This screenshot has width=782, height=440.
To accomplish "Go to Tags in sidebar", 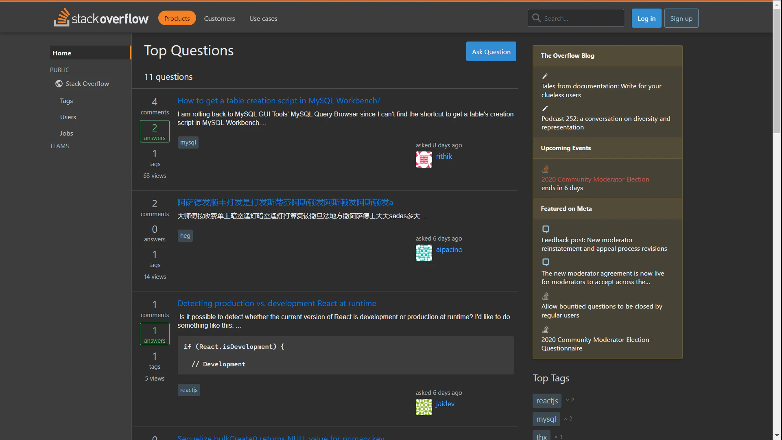I will click(x=66, y=101).
